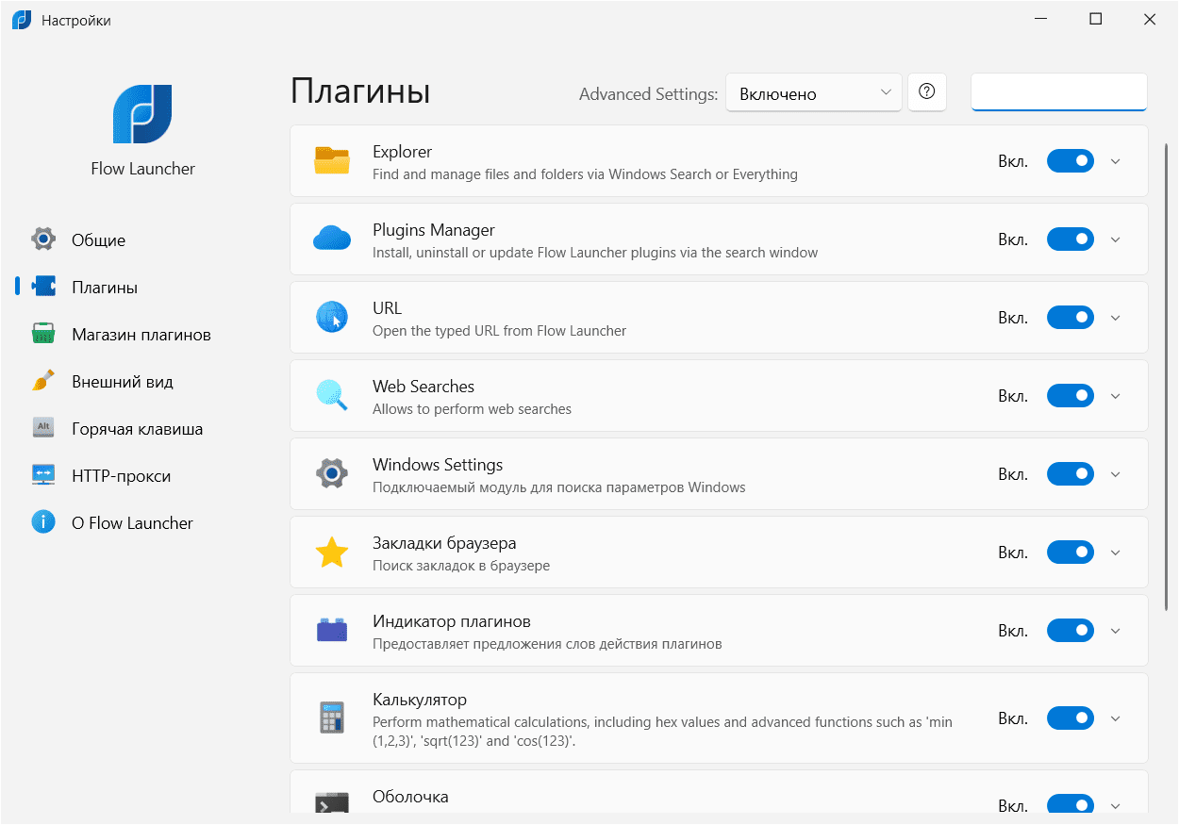Toggle off the Windows Settings plugin
Screen dimensions: 1179x825
[1071, 474]
